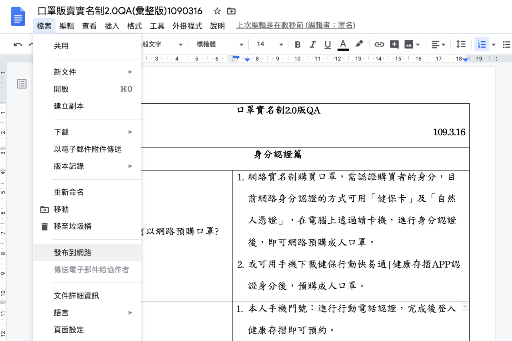Screen dimensions: 512x341
Task: Toggle the bulleted list button
Action: [506, 44]
